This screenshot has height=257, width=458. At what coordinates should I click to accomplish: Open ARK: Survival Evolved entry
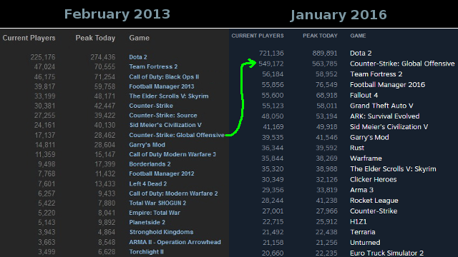point(385,116)
